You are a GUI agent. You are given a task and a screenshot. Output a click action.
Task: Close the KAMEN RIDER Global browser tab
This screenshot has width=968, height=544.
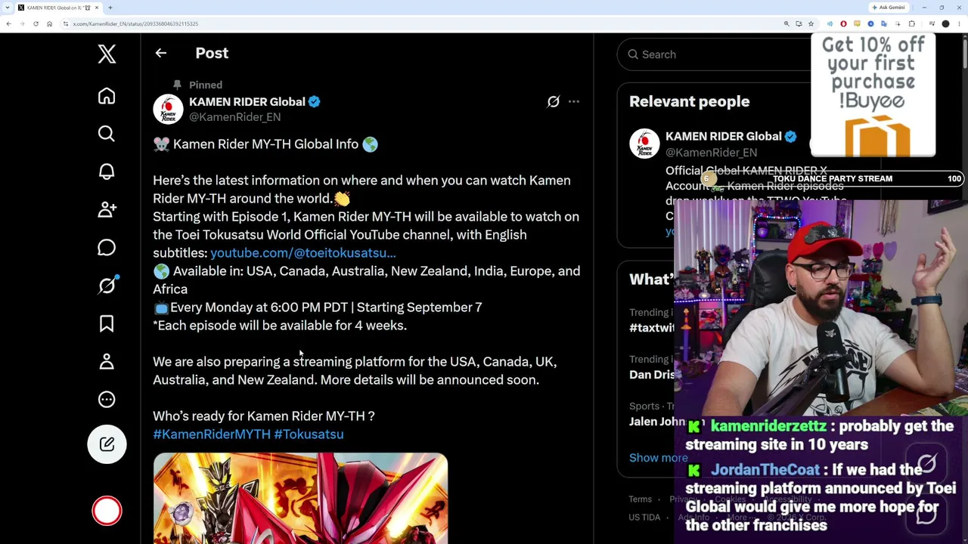[98, 8]
